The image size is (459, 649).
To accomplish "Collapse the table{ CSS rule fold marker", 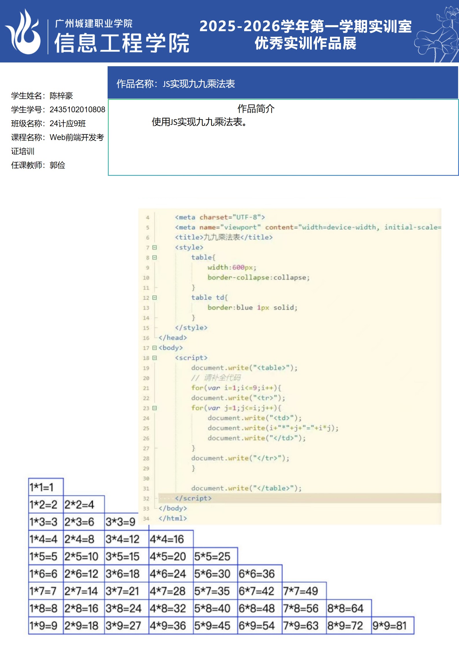I will click(154, 257).
